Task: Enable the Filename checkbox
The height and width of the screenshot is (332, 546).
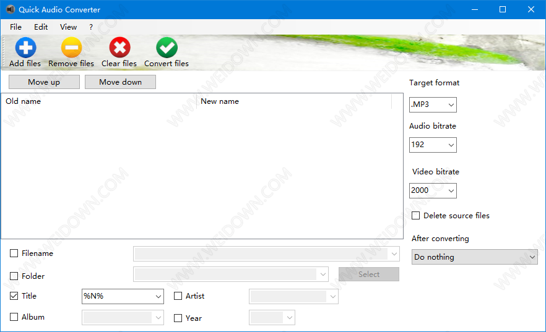Action: [x=14, y=253]
